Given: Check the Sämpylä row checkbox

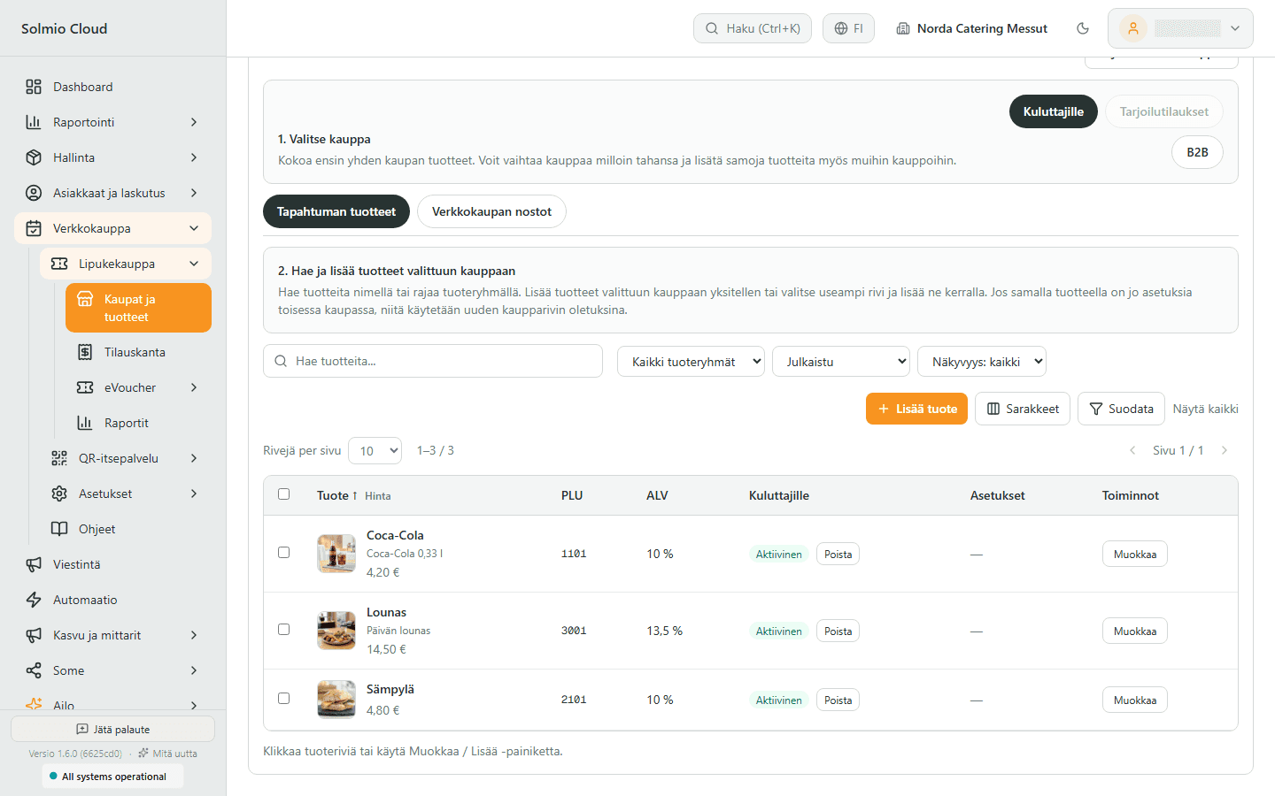Looking at the screenshot, I should pyautogui.click(x=284, y=699).
